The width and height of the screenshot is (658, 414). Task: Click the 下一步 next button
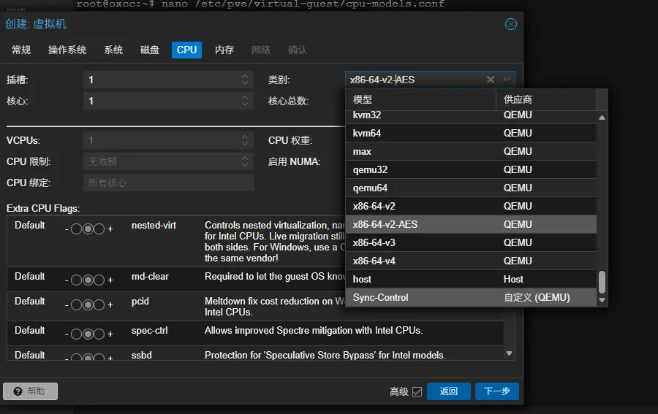point(497,391)
